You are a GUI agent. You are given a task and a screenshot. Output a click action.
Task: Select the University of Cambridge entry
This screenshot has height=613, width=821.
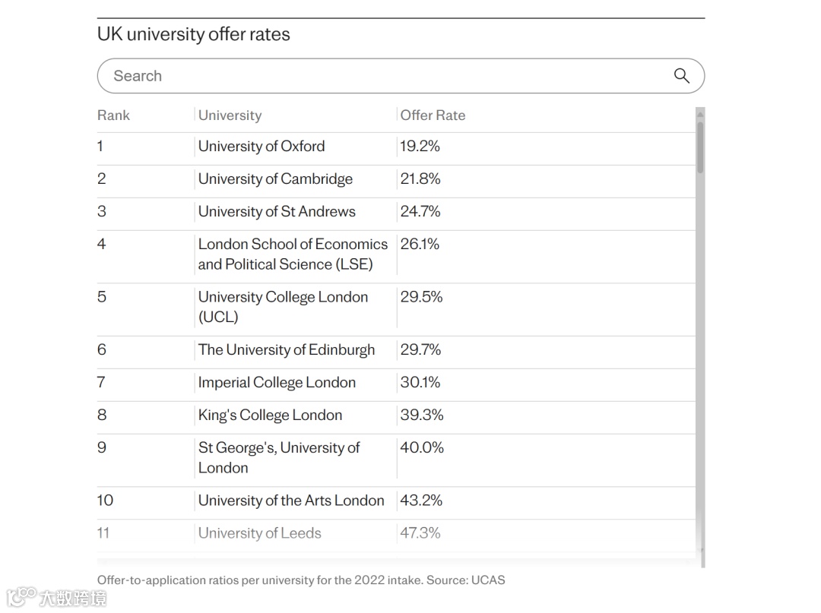point(275,179)
